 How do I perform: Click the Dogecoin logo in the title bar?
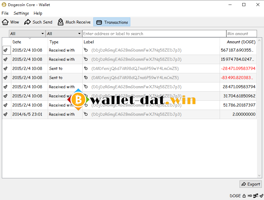(4, 5)
